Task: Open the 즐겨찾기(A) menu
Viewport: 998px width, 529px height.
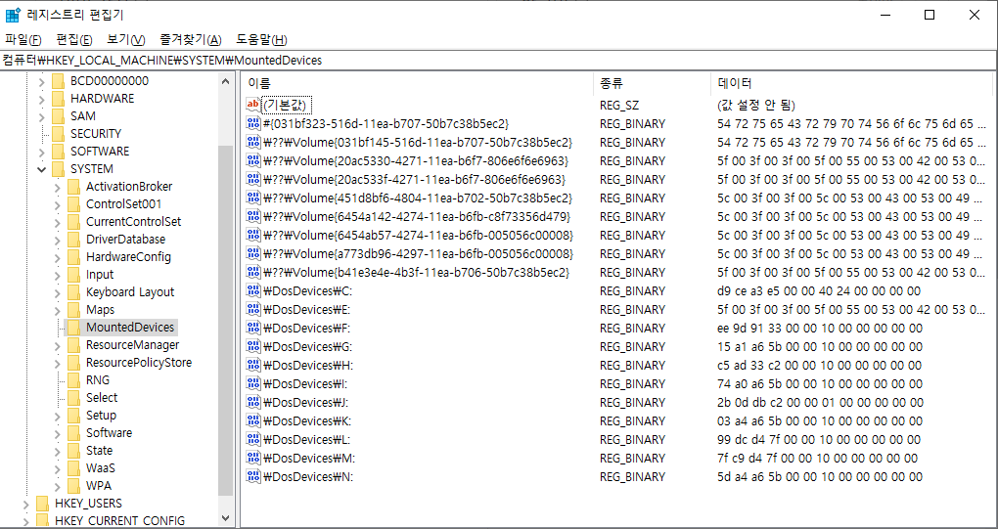Action: click(x=191, y=39)
